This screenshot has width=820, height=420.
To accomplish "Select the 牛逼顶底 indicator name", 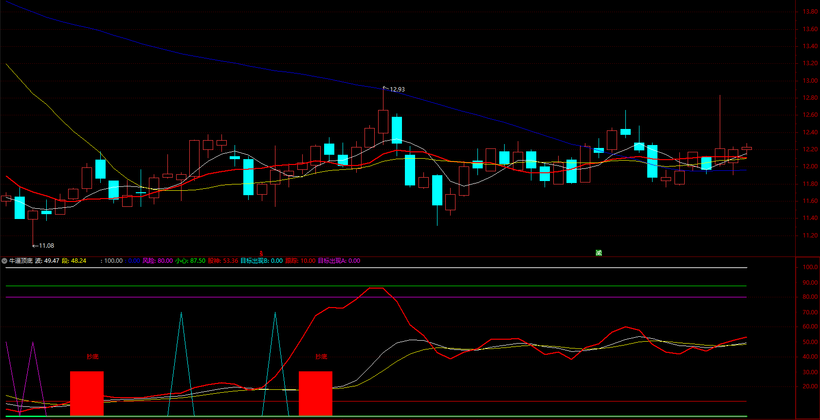I will [21, 261].
